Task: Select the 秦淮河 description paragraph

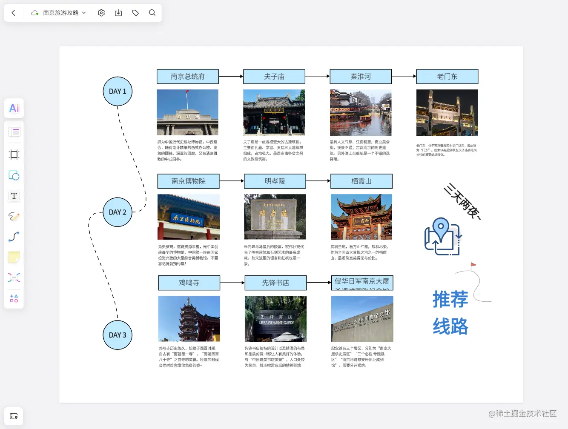Action: (x=360, y=151)
